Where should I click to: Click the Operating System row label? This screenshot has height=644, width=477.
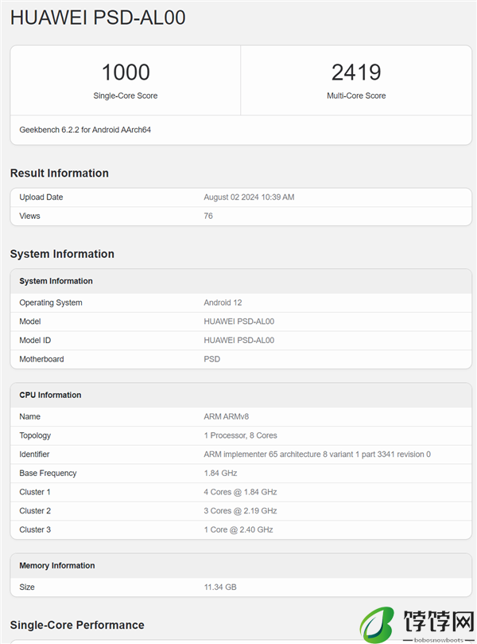coord(51,302)
